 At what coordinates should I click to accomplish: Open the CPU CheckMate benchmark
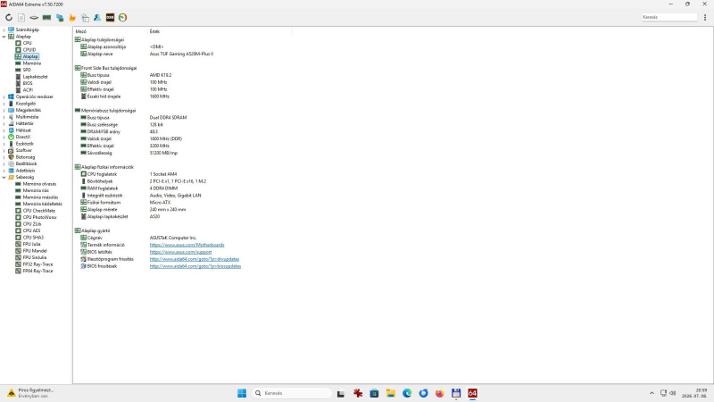39,211
